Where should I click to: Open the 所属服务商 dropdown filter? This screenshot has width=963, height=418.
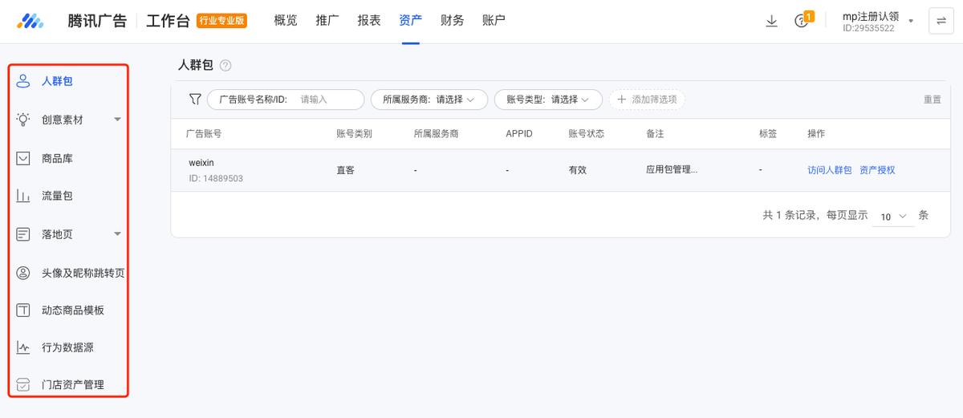429,99
